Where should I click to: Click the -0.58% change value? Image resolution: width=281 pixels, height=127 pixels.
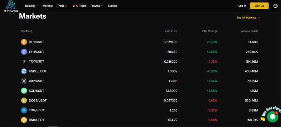213,120
